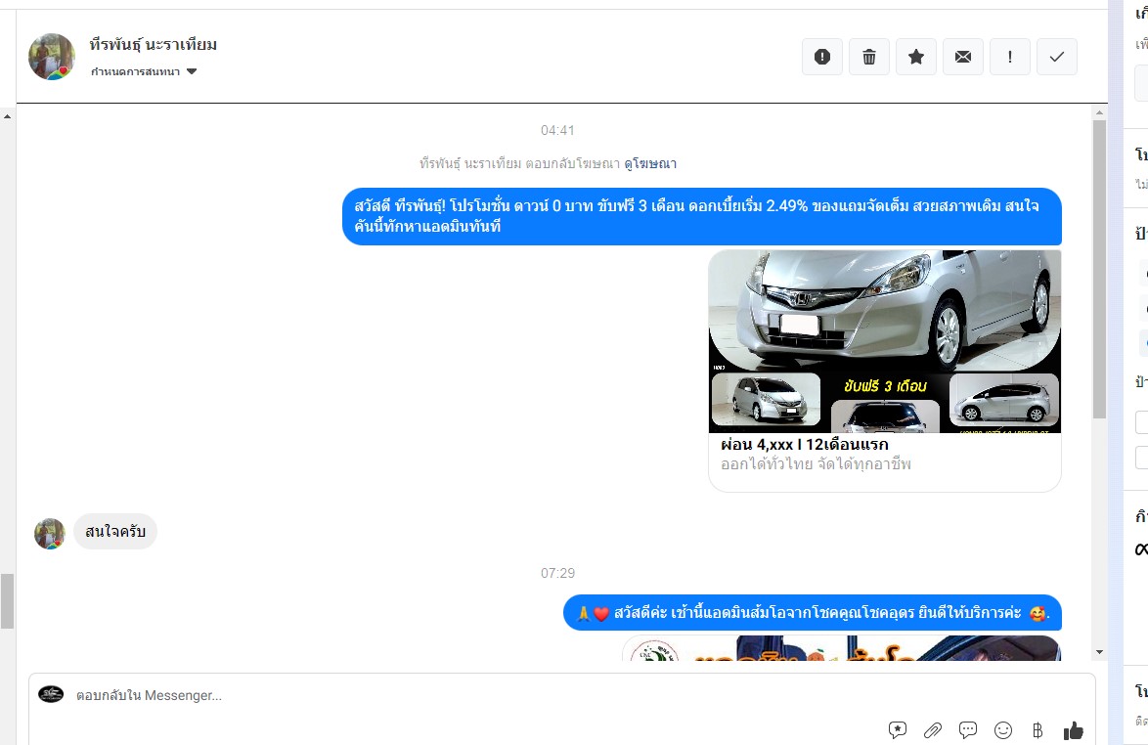Send a thumbs-up like
Image resolution: width=1148 pixels, height=745 pixels.
click(x=1074, y=729)
